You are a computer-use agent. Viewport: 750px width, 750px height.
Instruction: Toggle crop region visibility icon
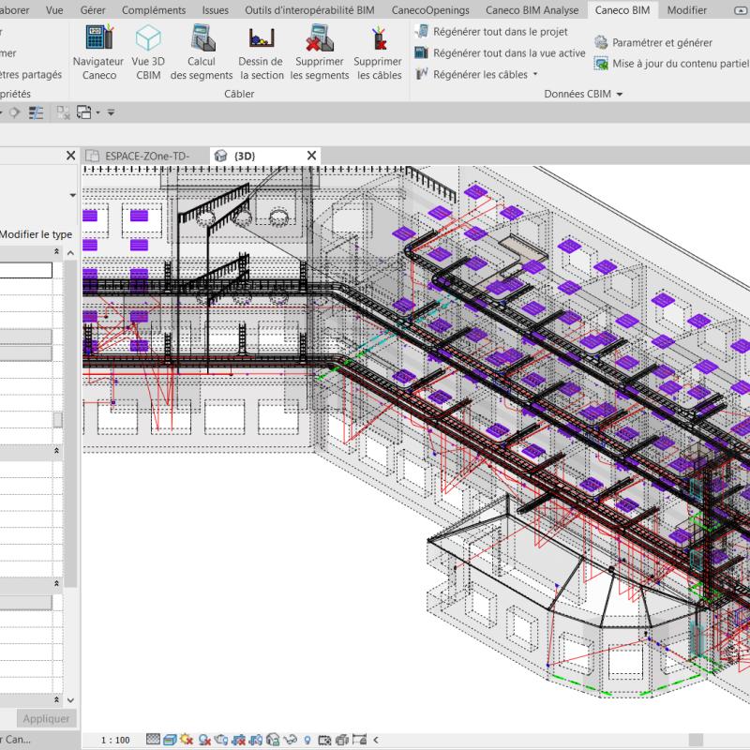pos(255,740)
